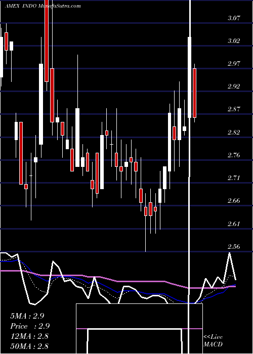Click the 2.87 price axis label
Viewport: 253px width, 354px height.
[234, 109]
